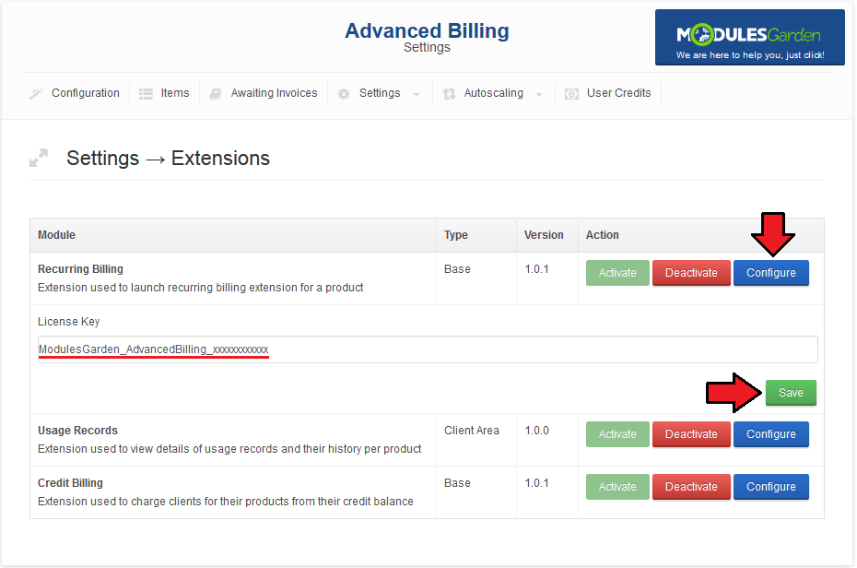The height and width of the screenshot is (568, 857).
Task: Deactivate the Usage Records extension
Action: pyautogui.click(x=691, y=434)
